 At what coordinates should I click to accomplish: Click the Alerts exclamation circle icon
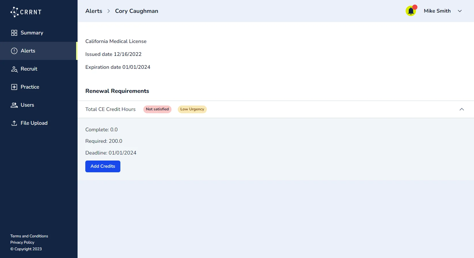point(14,51)
